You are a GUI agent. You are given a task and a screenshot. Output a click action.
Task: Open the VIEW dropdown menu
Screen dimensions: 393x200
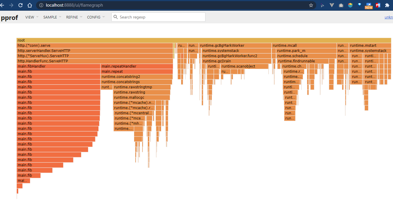point(32,17)
